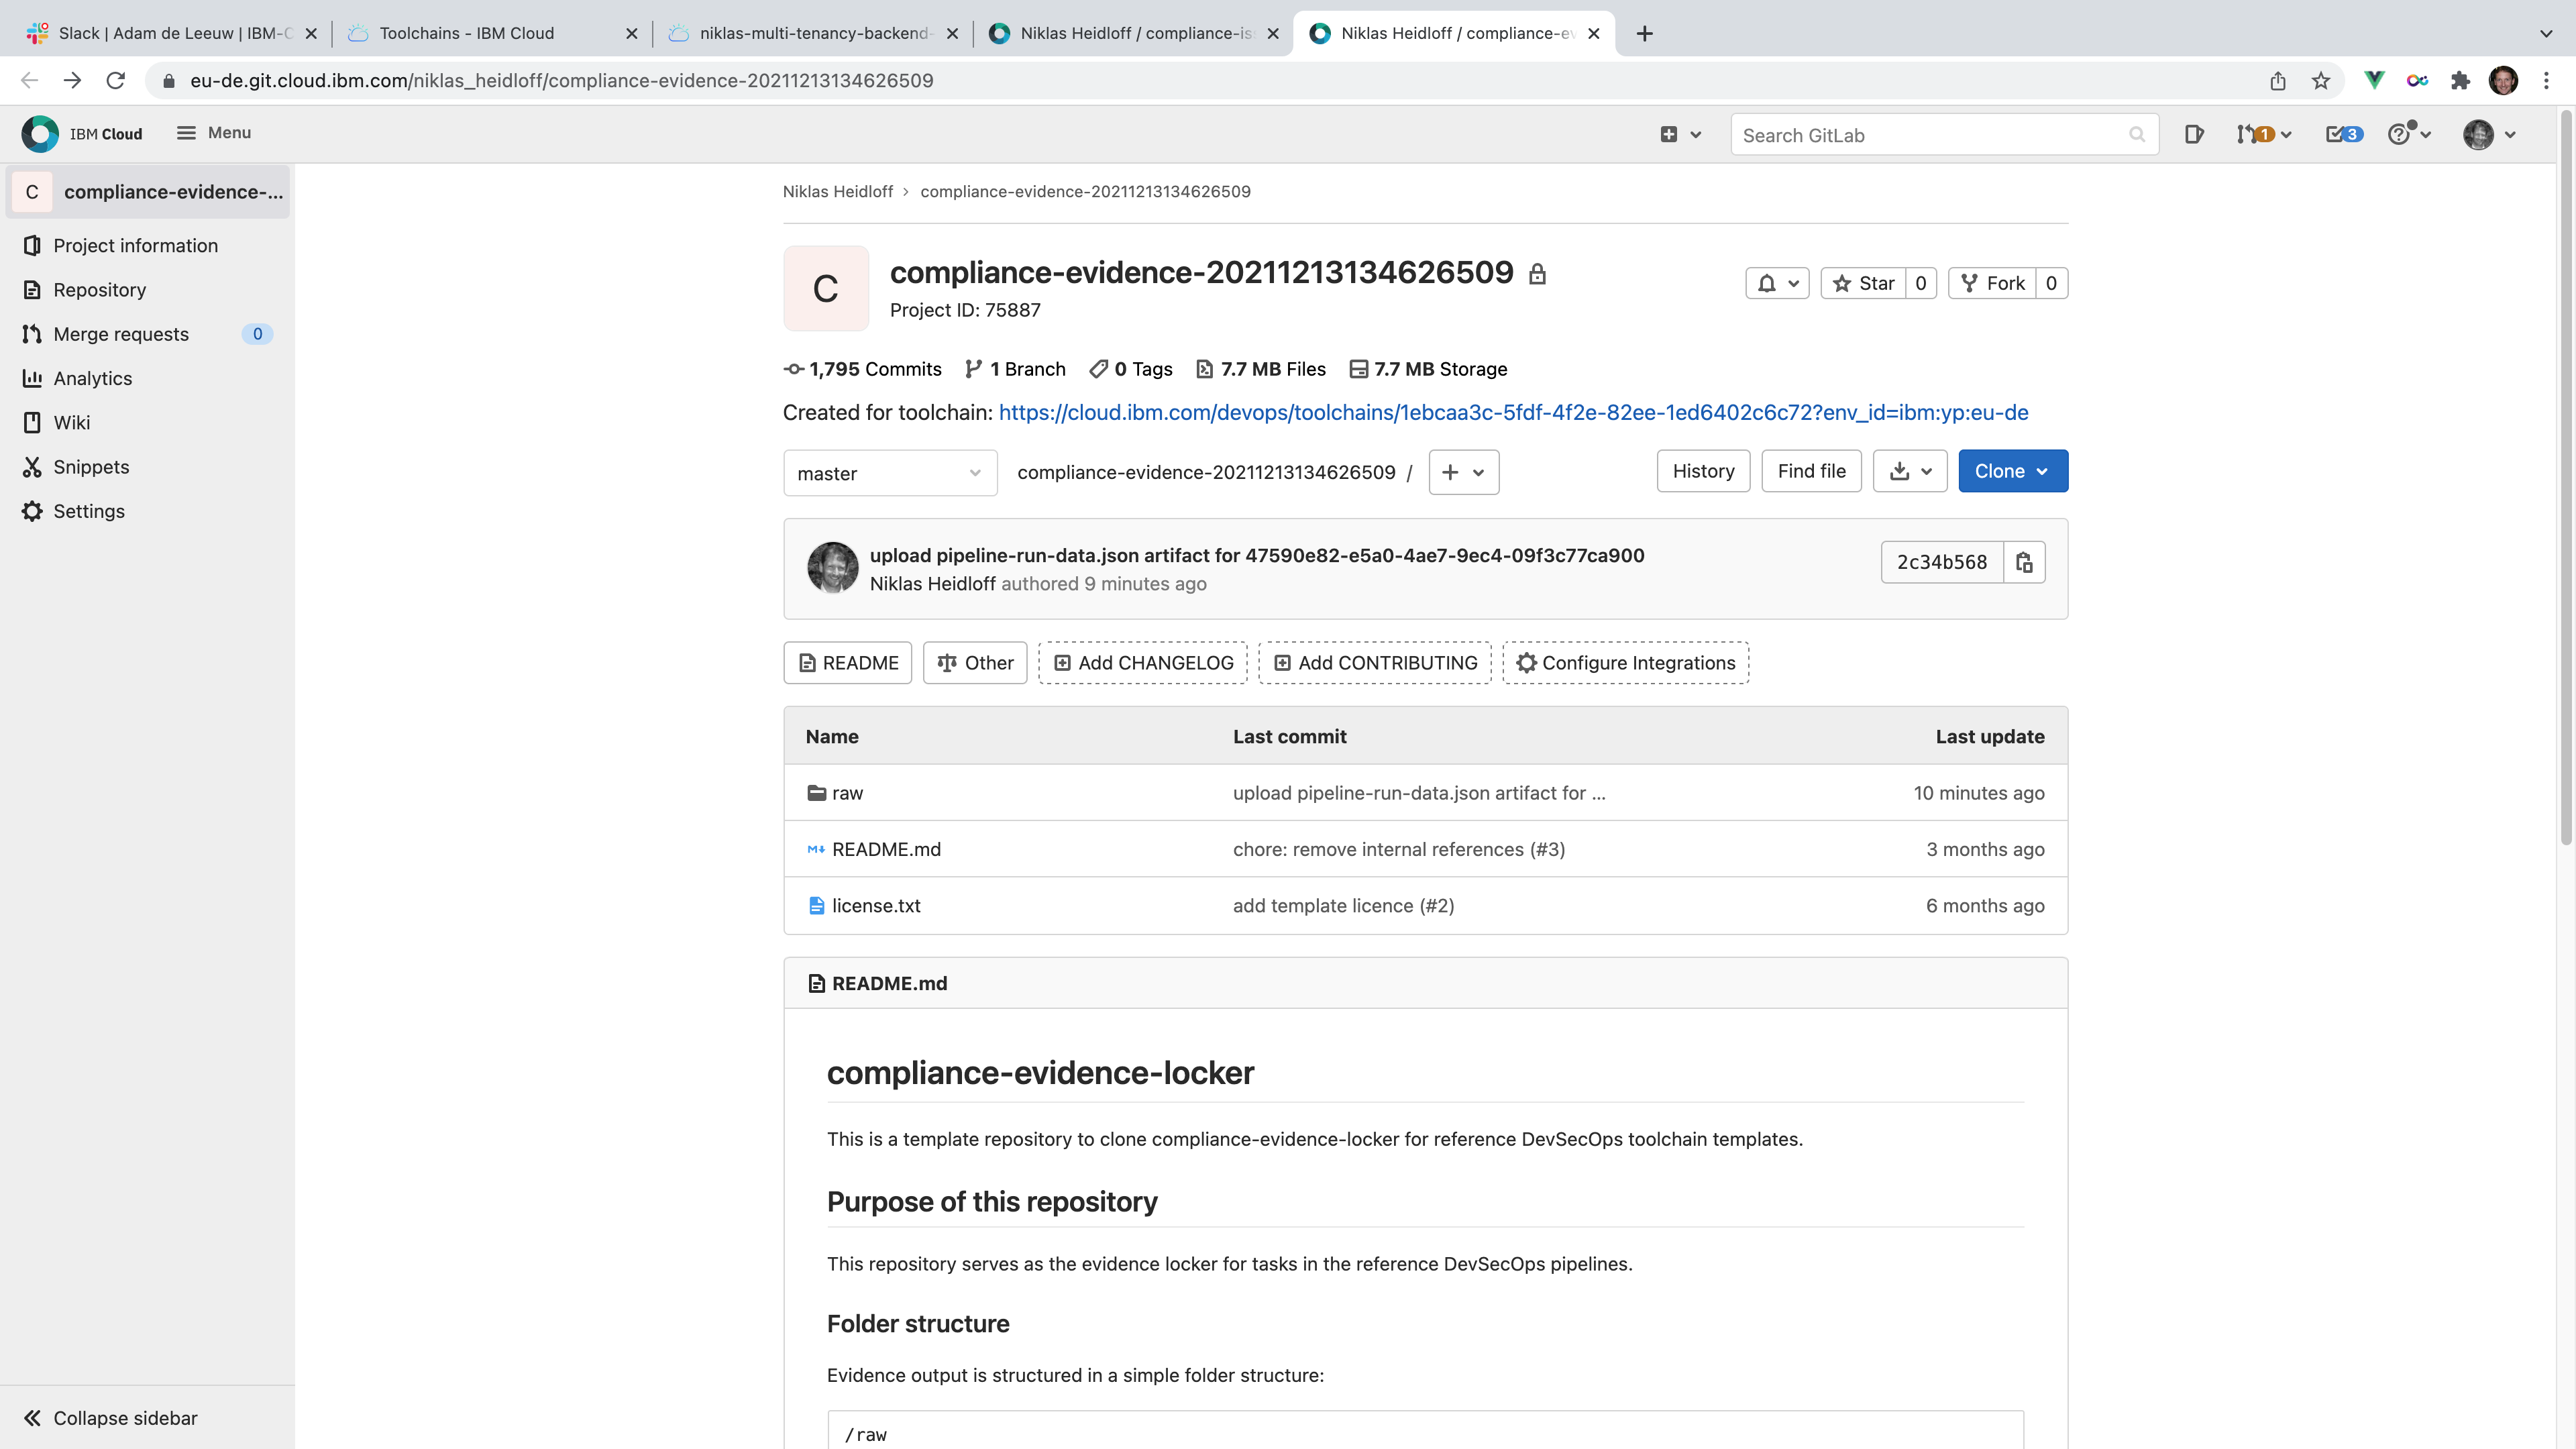Viewport: 2576px width, 1449px height.
Task: Copy the commit SHA to clipboard
Action: (x=2024, y=562)
